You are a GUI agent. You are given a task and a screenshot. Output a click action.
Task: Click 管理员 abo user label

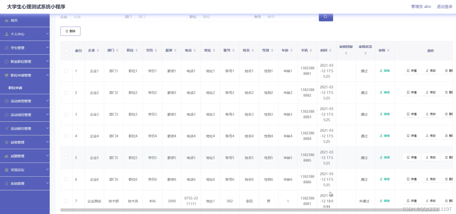click(421, 6)
